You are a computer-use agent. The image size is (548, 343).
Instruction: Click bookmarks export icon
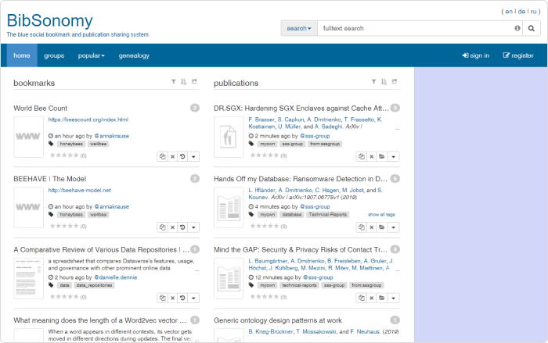click(194, 81)
